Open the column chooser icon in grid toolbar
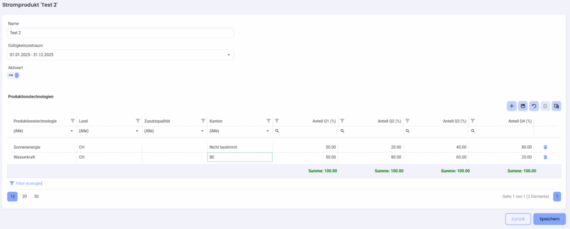 (x=556, y=106)
